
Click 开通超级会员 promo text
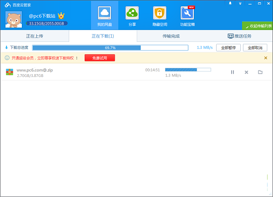coord(45,58)
